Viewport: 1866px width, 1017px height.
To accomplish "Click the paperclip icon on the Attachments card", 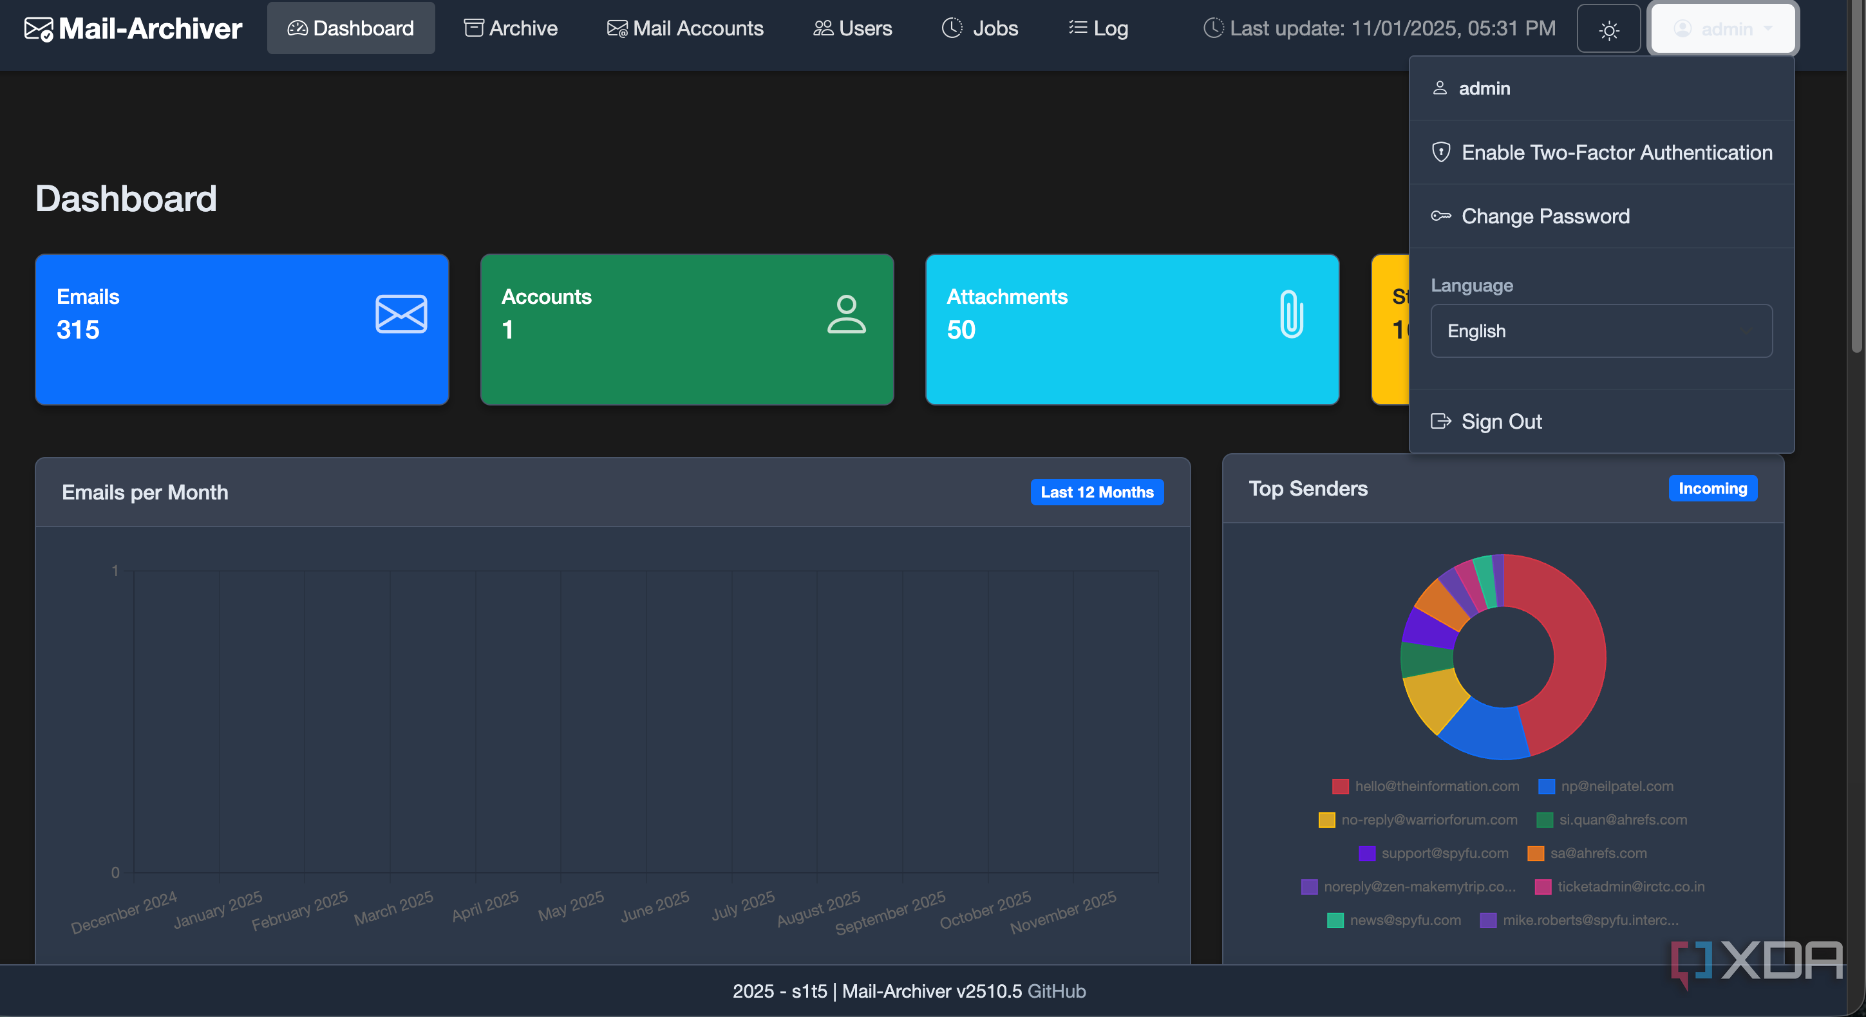I will pos(1292,313).
